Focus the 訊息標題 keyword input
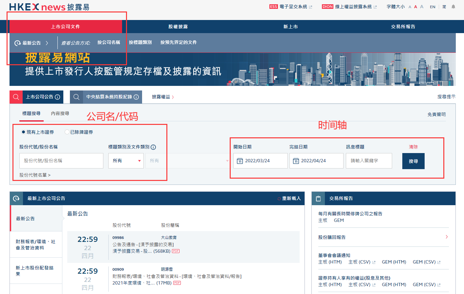The image size is (464, 294). pyautogui.click(x=369, y=161)
